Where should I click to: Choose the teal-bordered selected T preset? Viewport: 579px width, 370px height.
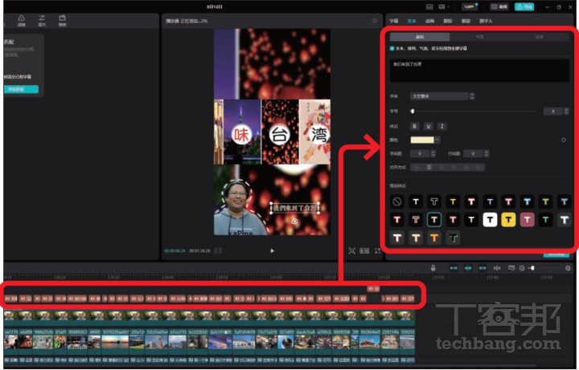click(434, 220)
